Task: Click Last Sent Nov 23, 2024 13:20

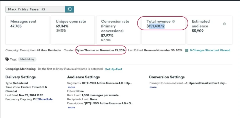Action: pyautogui.click(x=24, y=95)
